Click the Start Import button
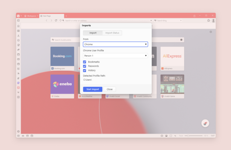Screen dimensions: 231x150 93,89
